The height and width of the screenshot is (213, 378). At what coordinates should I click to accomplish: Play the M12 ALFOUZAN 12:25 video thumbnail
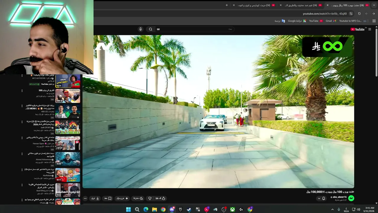click(x=68, y=81)
